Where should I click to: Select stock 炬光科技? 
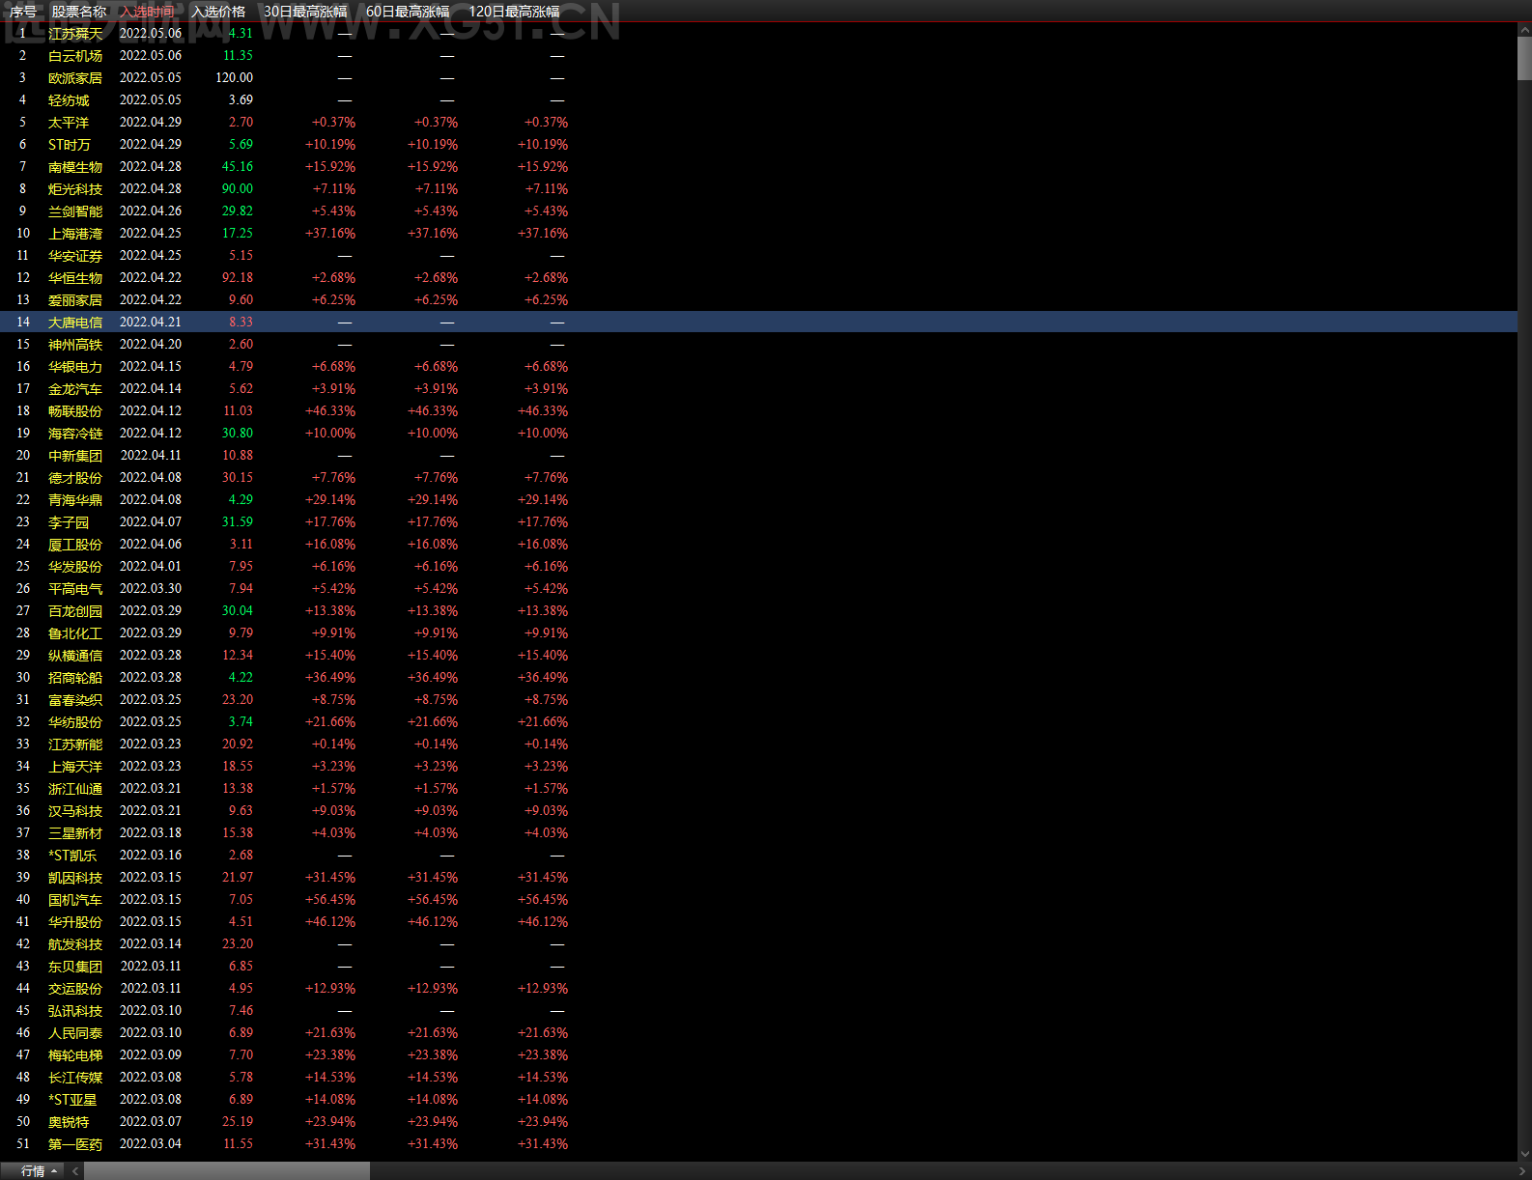click(75, 189)
